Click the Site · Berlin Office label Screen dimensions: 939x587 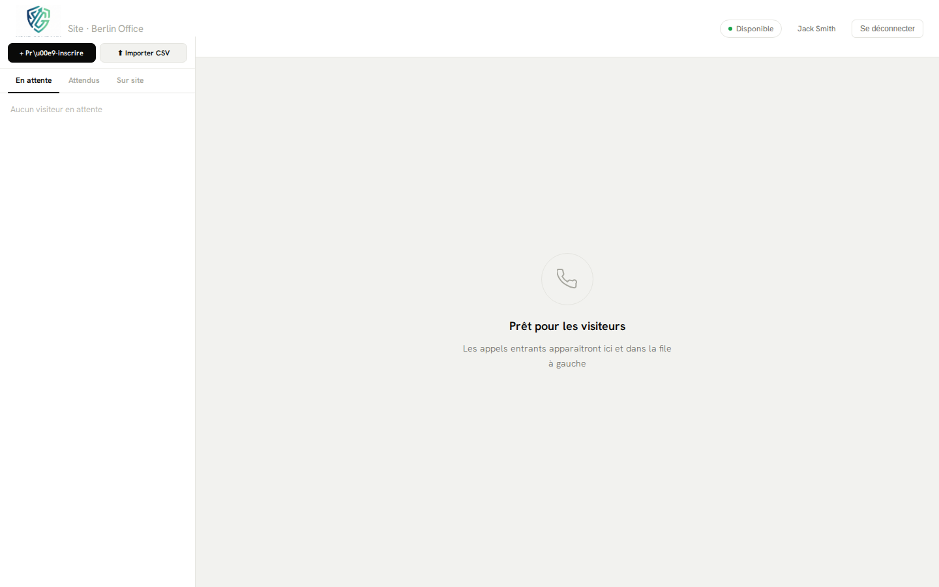[105, 29]
